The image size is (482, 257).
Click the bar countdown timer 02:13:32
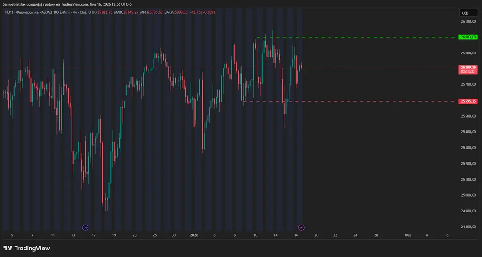(468, 72)
